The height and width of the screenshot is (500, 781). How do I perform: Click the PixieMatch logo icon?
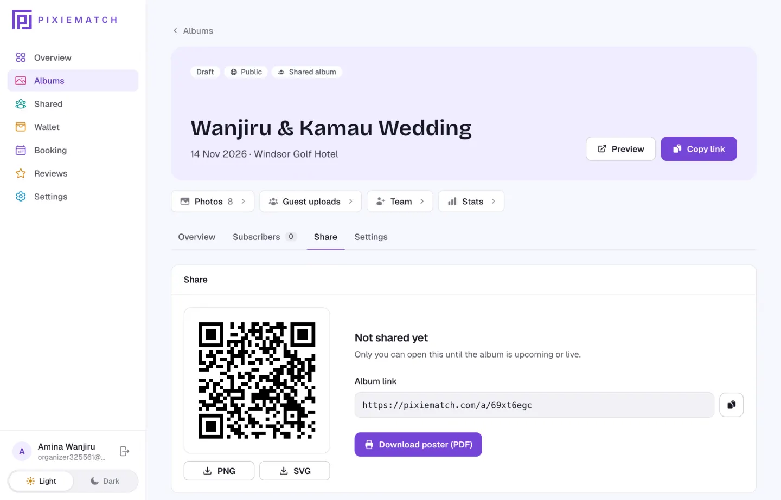[x=22, y=20]
